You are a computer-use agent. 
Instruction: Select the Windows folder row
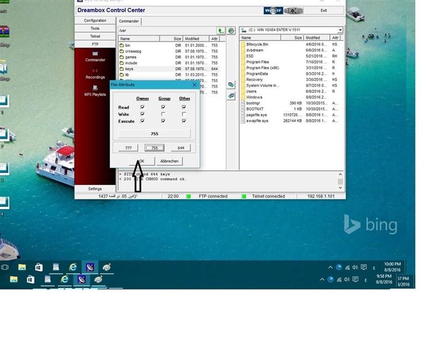291,98
